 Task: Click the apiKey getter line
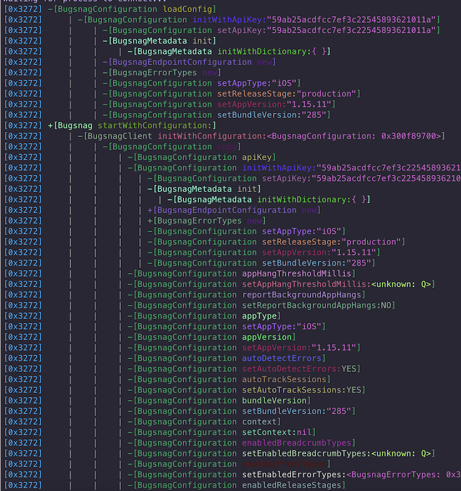pyautogui.click(x=201, y=157)
